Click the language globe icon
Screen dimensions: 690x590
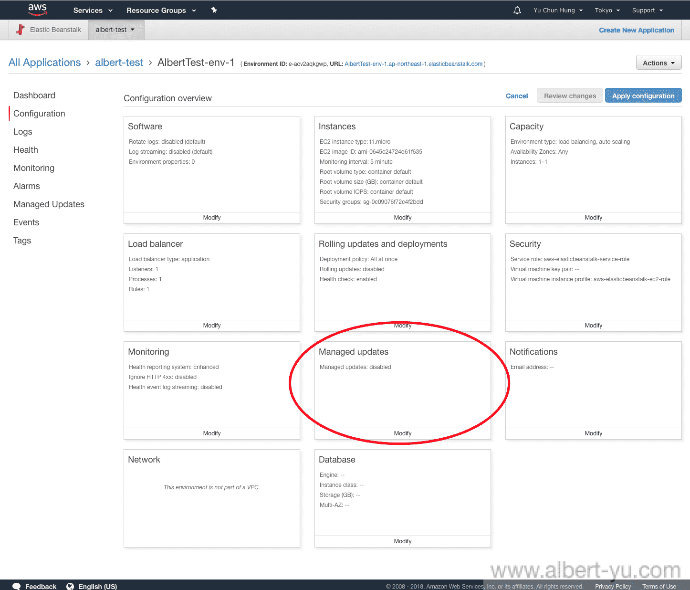(70, 586)
